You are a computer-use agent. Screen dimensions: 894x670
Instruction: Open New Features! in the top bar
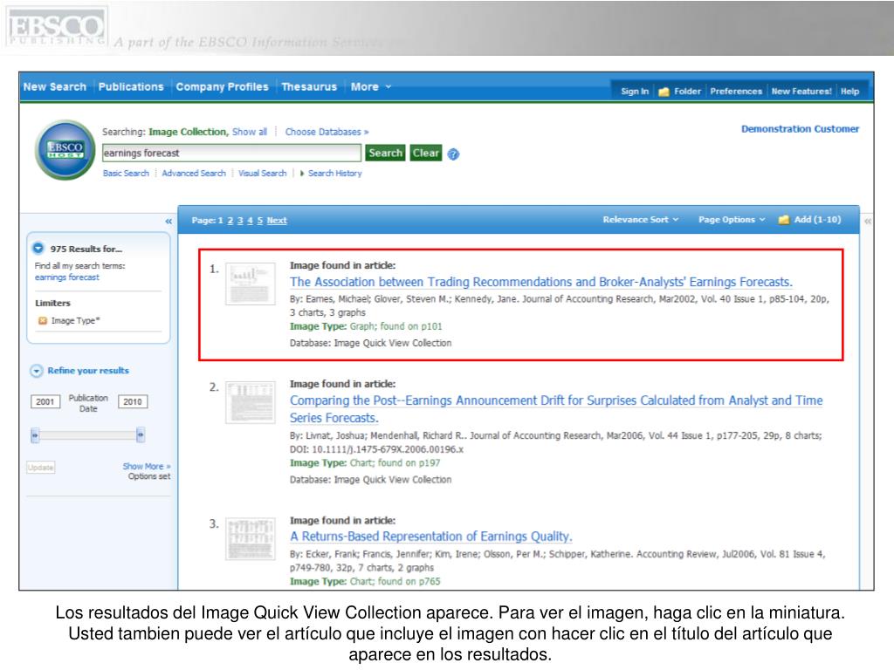pyautogui.click(x=801, y=91)
